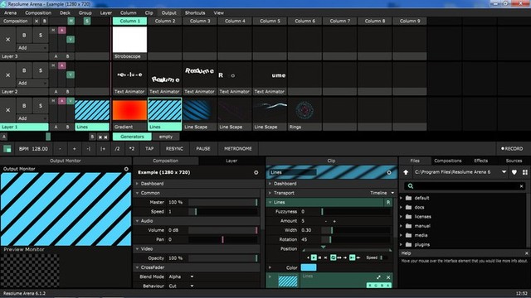Open the Output menu
This screenshot has height=298, width=531.
[168, 13]
